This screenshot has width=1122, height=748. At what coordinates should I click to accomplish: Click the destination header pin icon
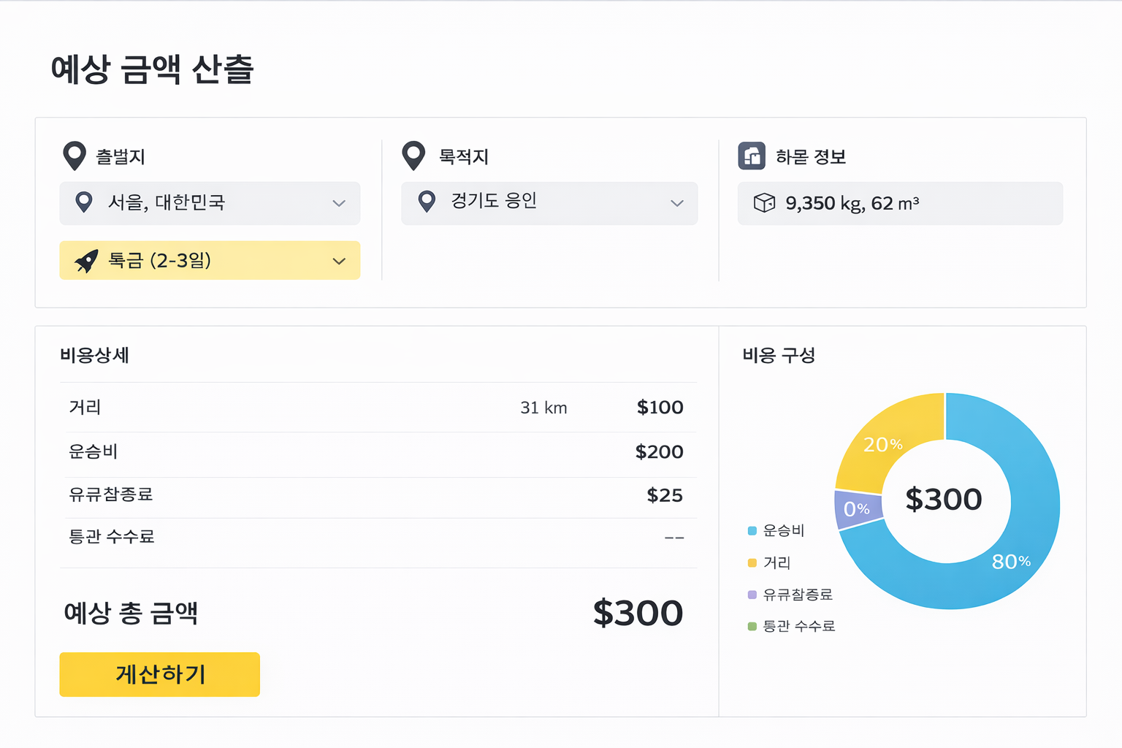point(413,156)
